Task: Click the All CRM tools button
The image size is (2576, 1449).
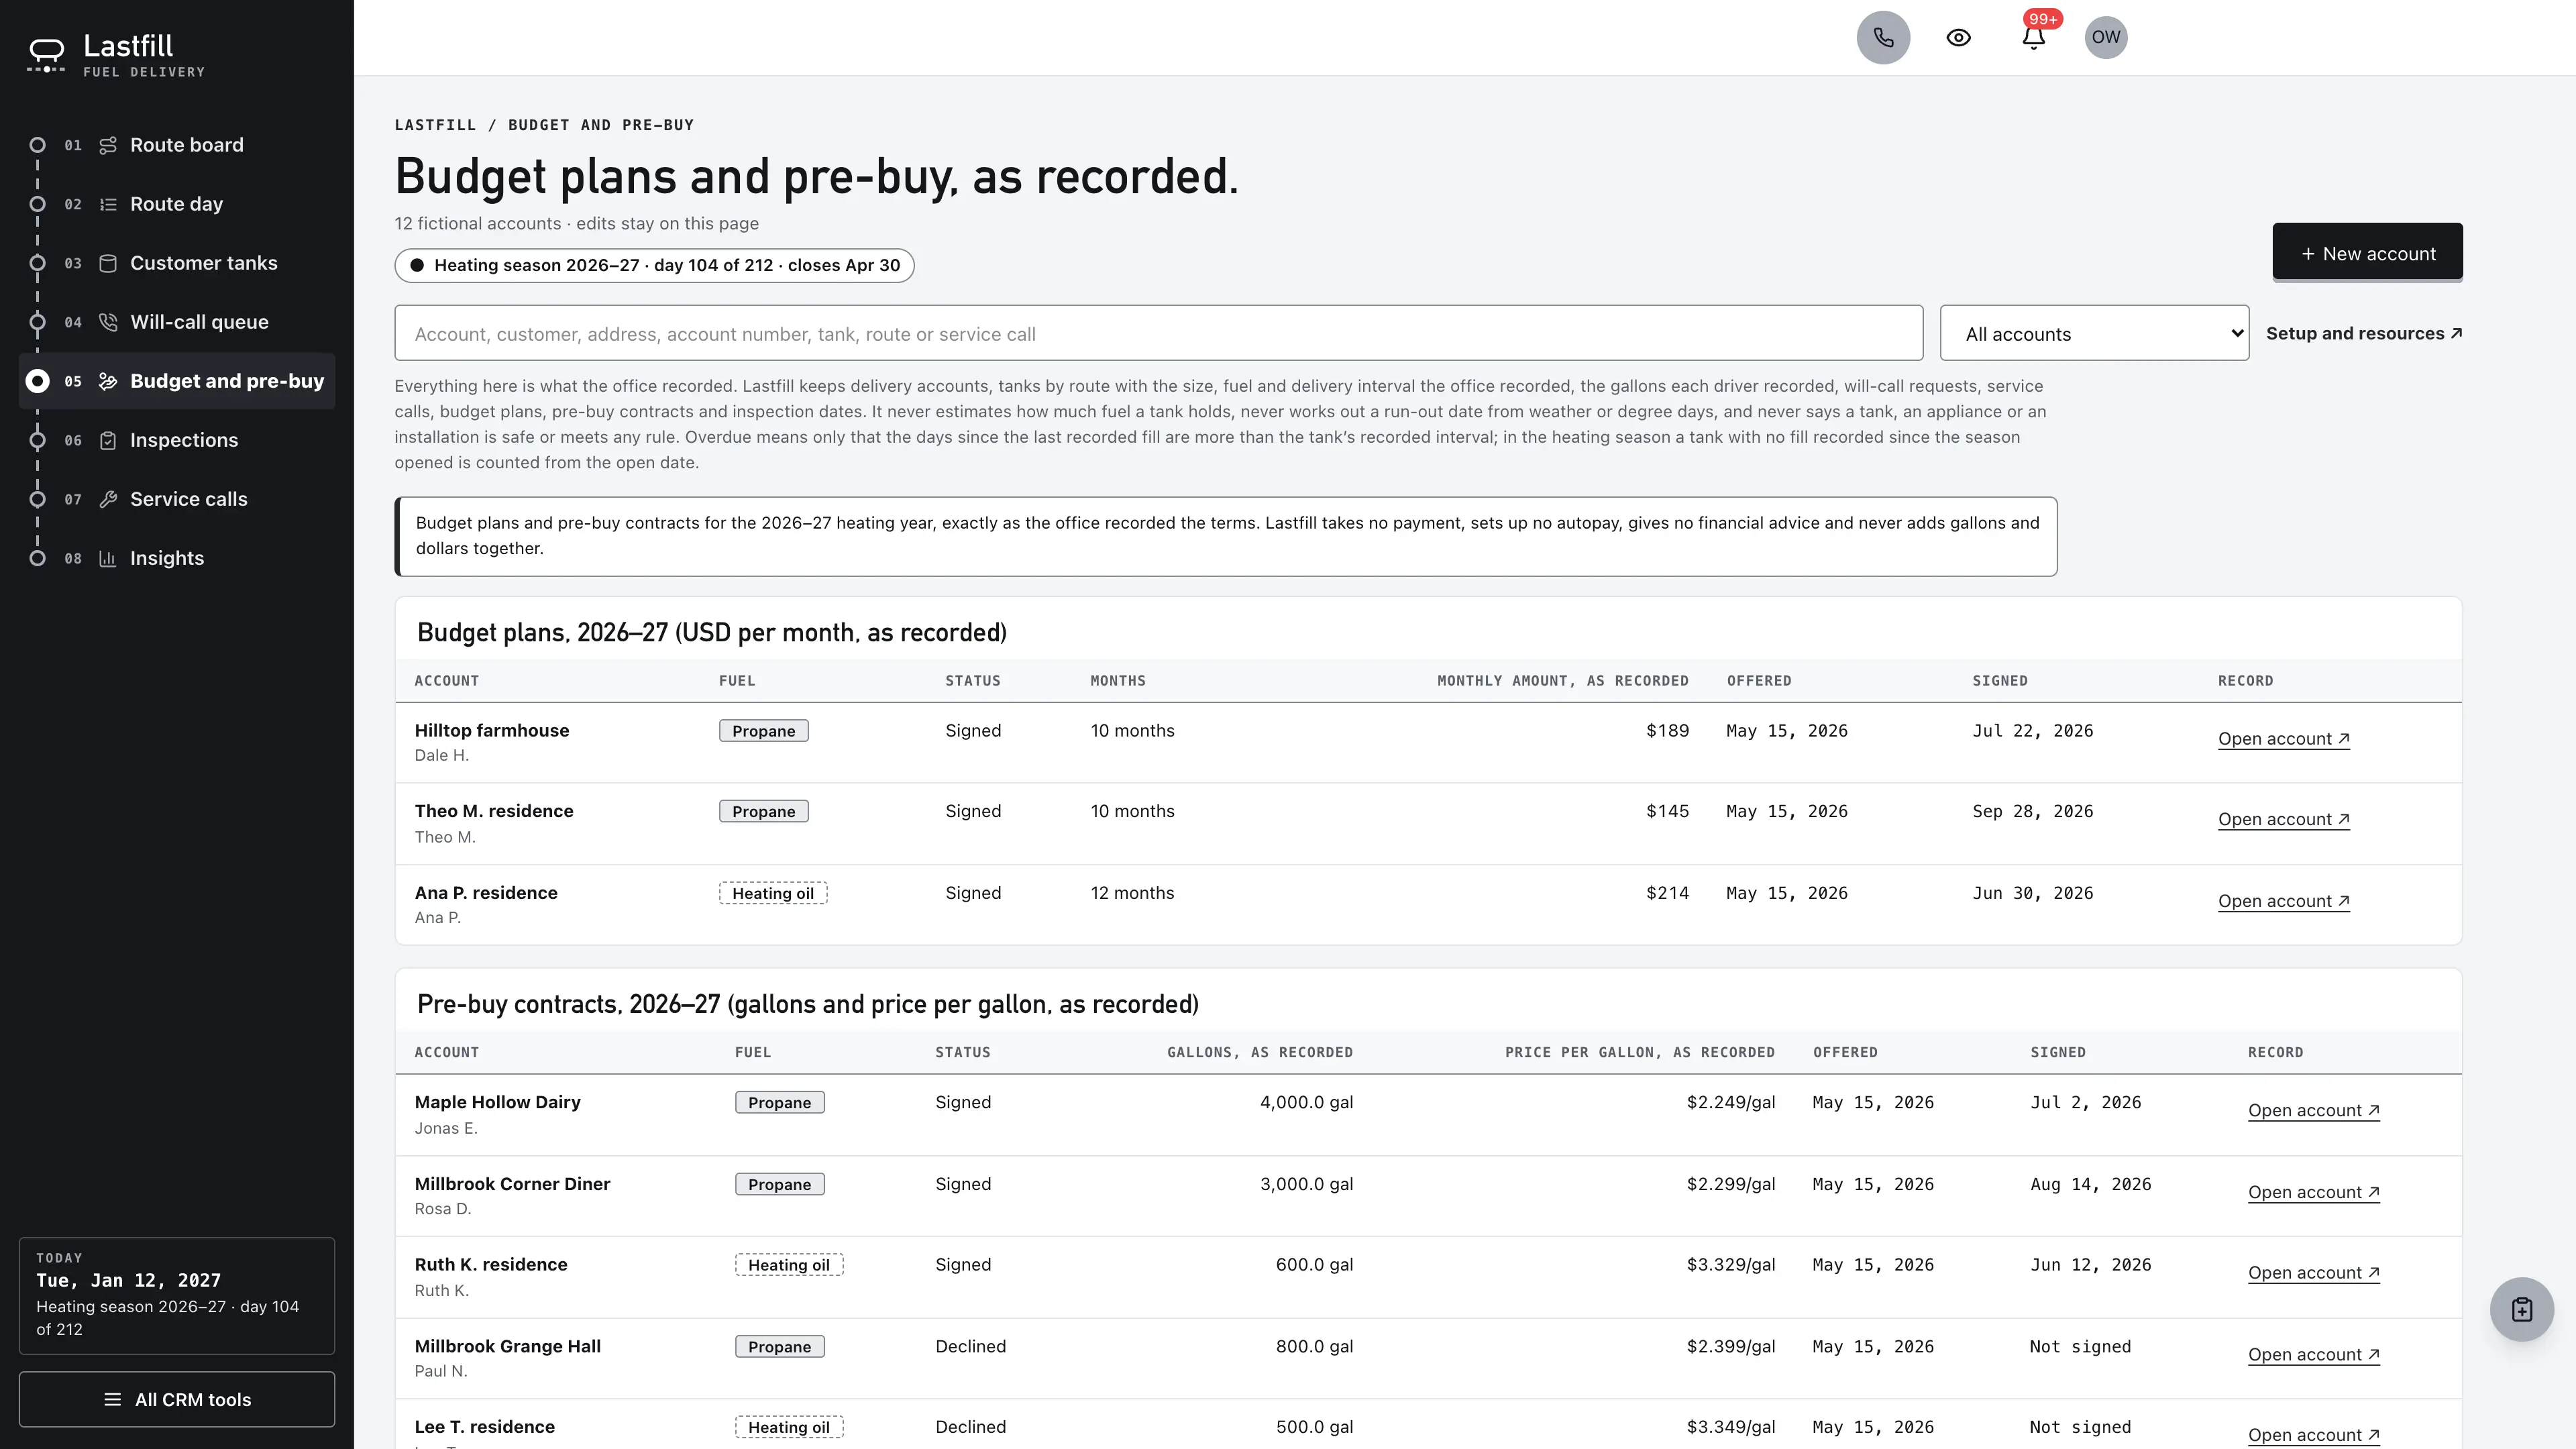Action: coord(177,1399)
